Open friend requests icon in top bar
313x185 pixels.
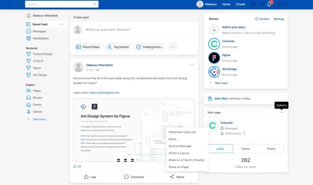click(x=253, y=4)
